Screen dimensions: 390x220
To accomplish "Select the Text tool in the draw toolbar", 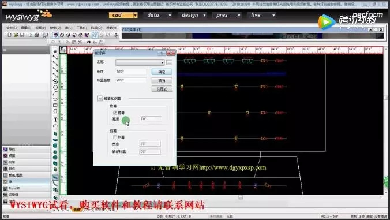I will [x=55, y=120].
